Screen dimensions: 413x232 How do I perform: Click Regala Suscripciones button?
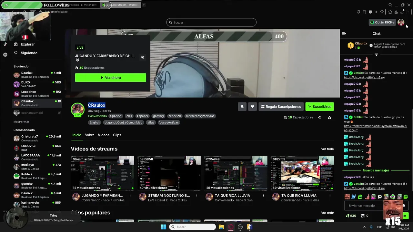coord(281,107)
